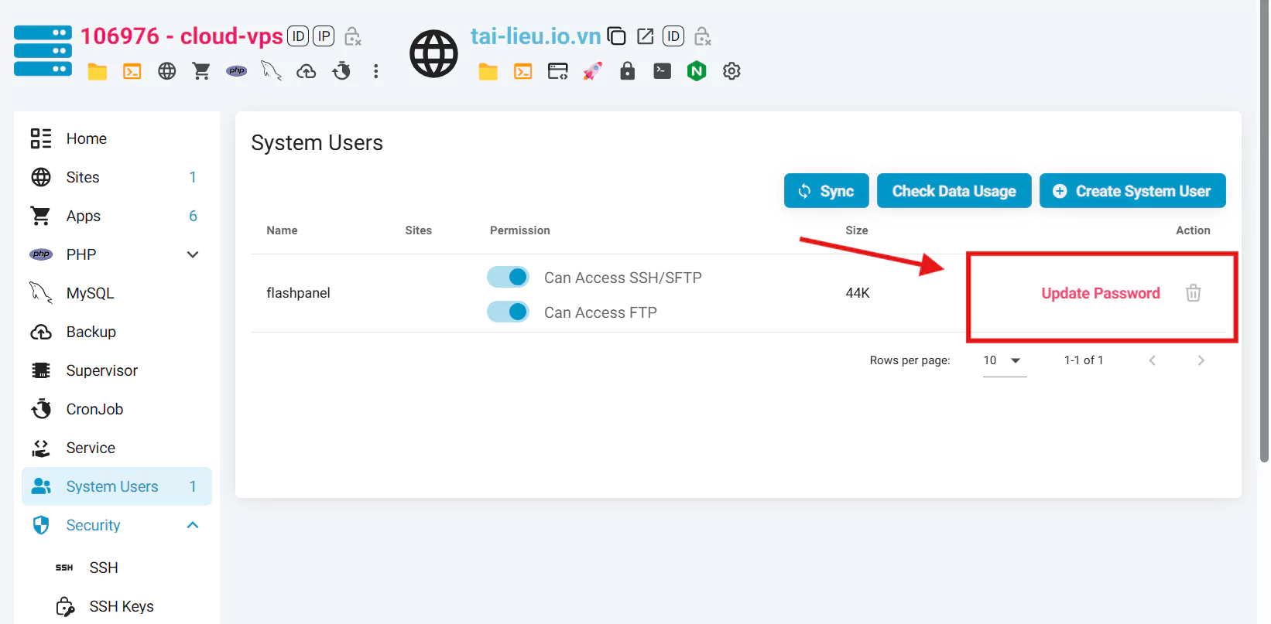Click the server PHP icon in toolbar

tap(237, 71)
